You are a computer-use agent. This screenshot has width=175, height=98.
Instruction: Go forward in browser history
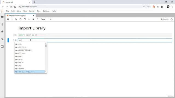[7, 7]
